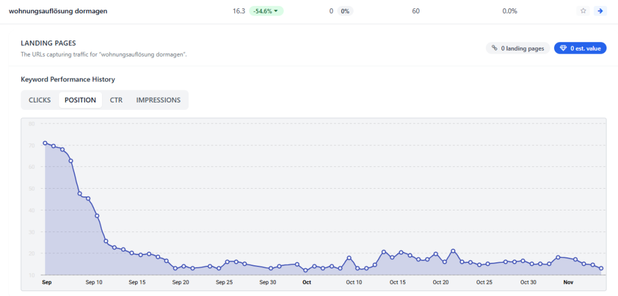Screen dimensions: 618x296
Task: Click the diamond icon in est. value pill
Action: click(563, 48)
